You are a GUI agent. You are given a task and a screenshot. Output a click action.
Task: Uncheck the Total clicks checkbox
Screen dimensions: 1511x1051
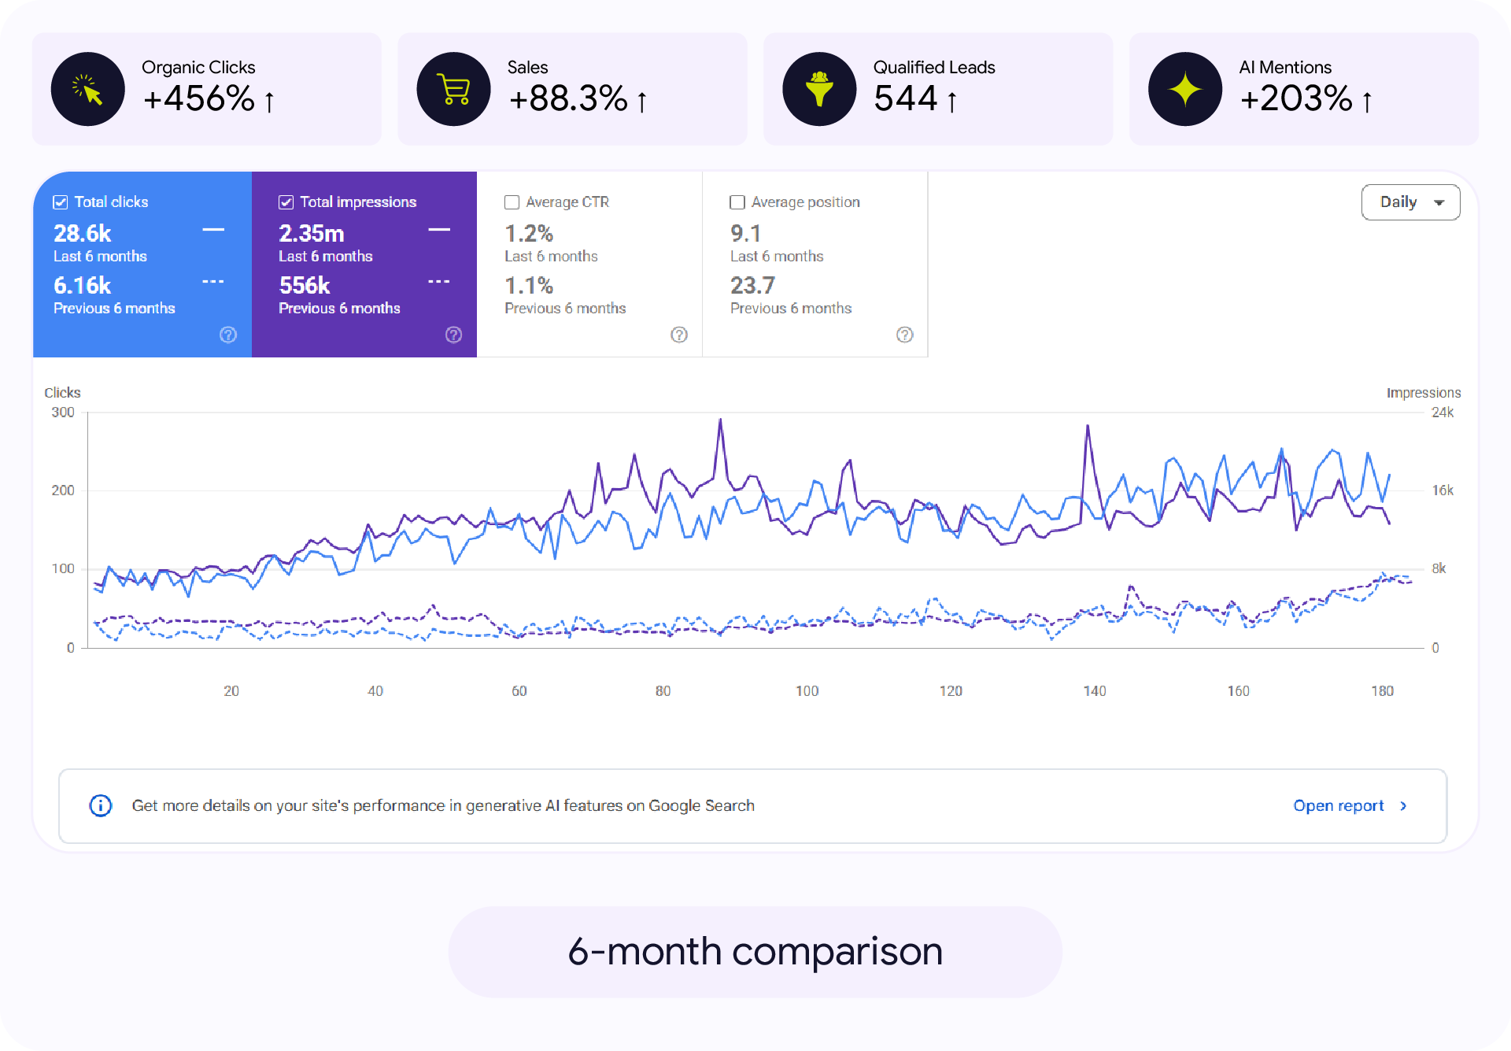(x=61, y=202)
